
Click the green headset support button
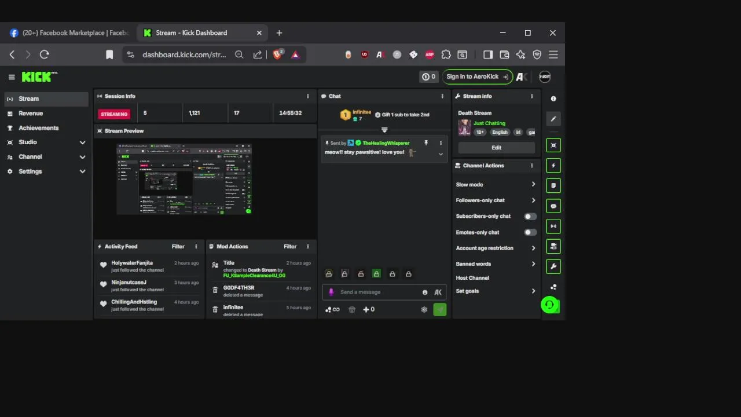(549, 305)
